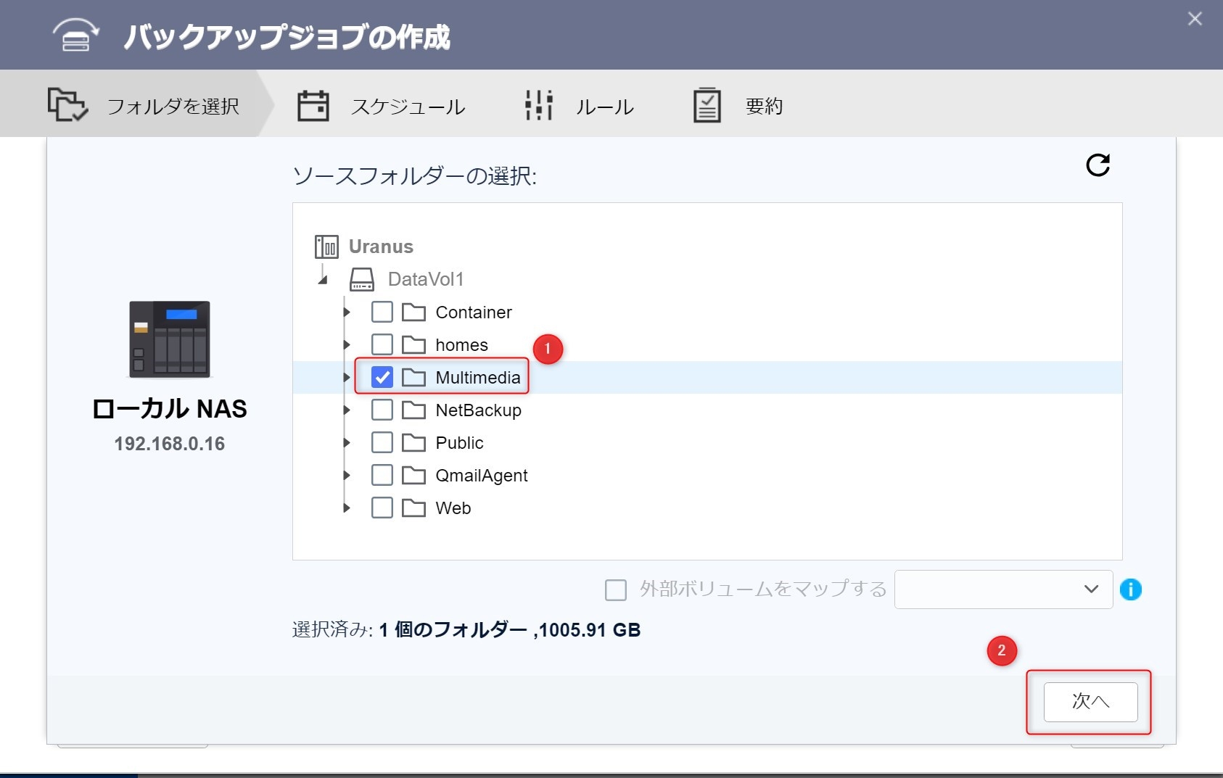Click the DataVol1 volume drive icon

(x=362, y=279)
